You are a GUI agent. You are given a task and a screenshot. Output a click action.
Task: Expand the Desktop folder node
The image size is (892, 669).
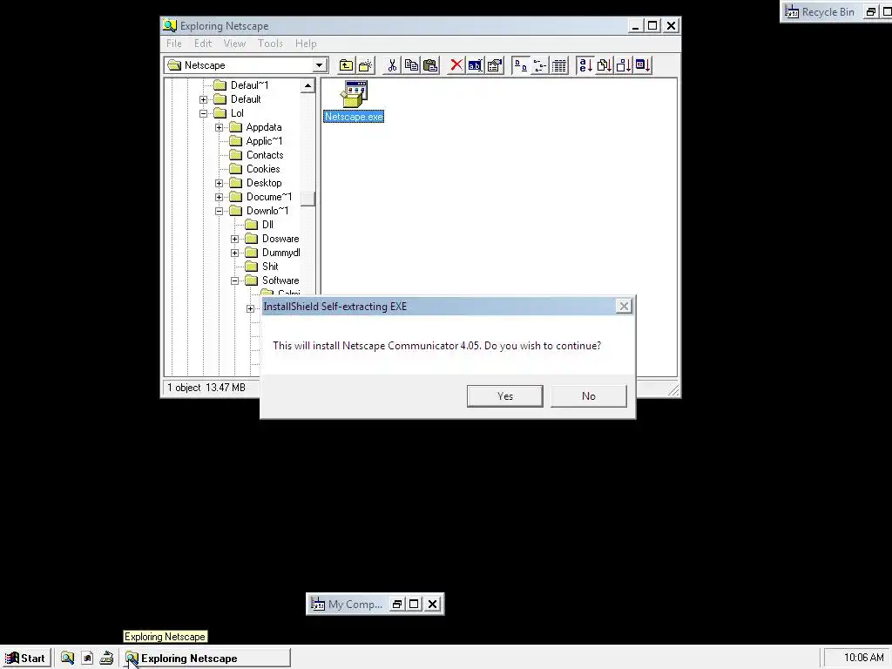[219, 183]
